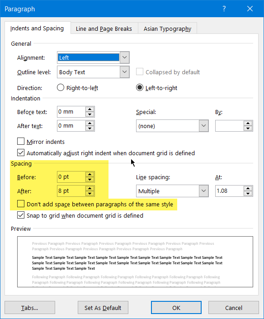Click the Special field showing (none)
The height and width of the screenshot is (319, 264).
(168, 126)
